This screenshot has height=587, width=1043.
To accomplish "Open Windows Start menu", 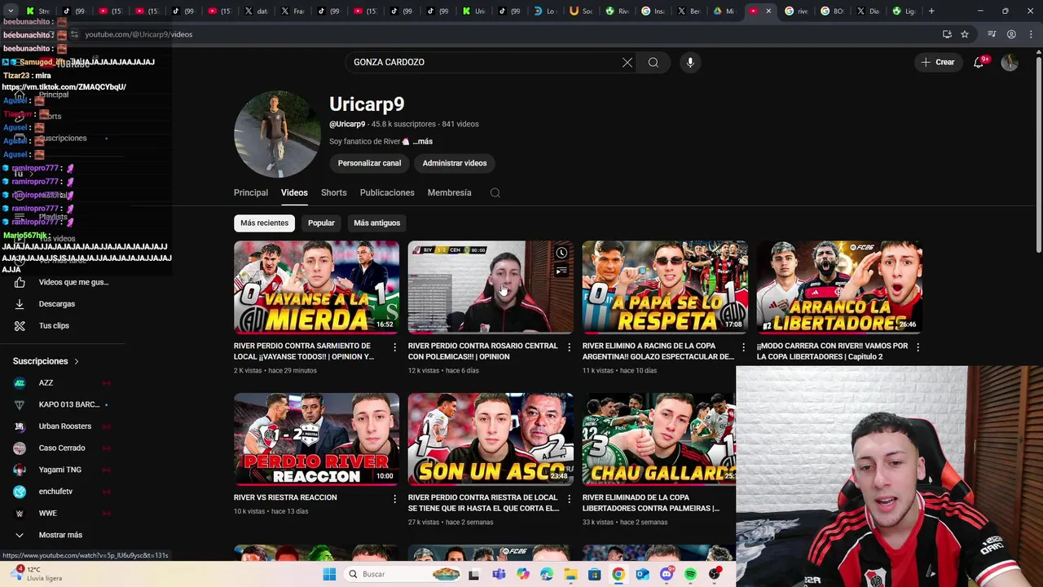I will point(329,574).
